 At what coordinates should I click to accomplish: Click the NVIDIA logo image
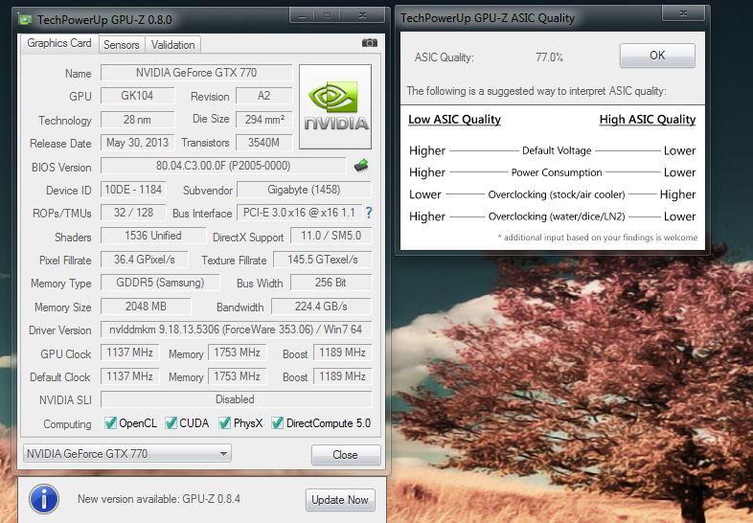(335, 106)
